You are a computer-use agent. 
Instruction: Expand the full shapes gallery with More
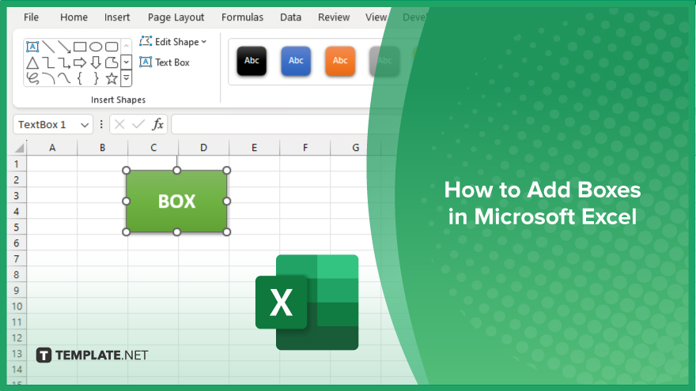pyautogui.click(x=127, y=78)
